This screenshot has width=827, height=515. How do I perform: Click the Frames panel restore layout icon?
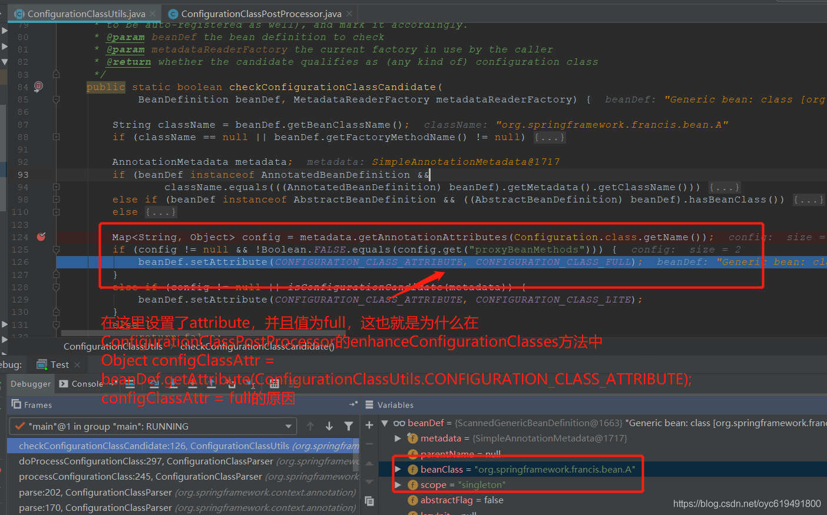coord(353,404)
